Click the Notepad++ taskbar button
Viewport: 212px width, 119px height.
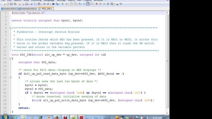[x=74, y=117]
